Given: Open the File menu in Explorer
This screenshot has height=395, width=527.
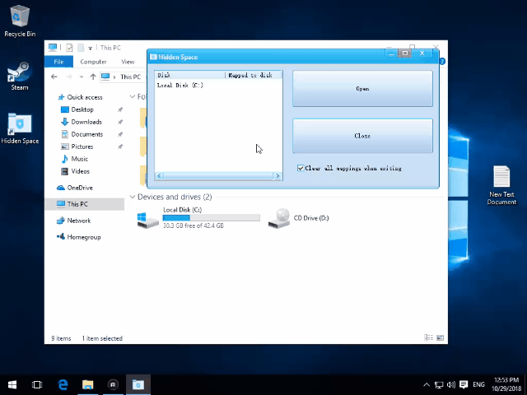Looking at the screenshot, I should click(58, 62).
